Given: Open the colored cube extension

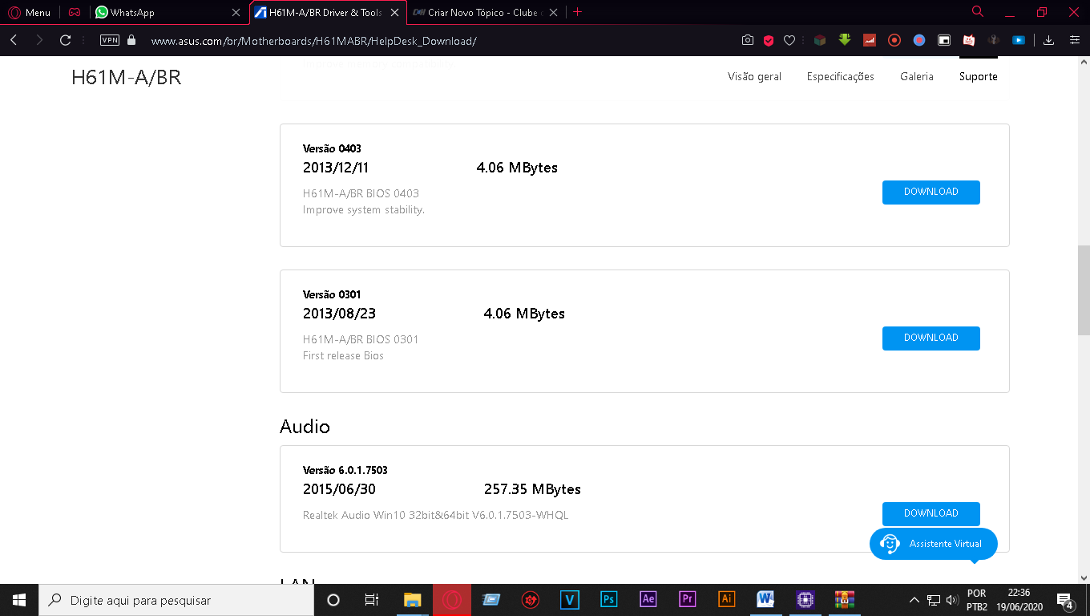Looking at the screenshot, I should pyautogui.click(x=819, y=40).
